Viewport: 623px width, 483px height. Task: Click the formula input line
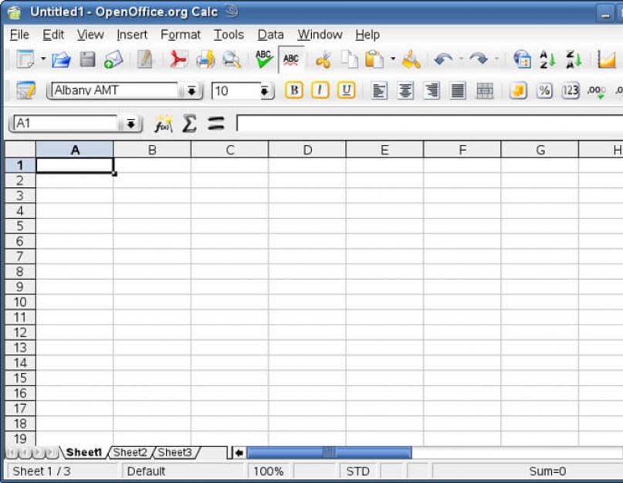pyautogui.click(x=429, y=123)
